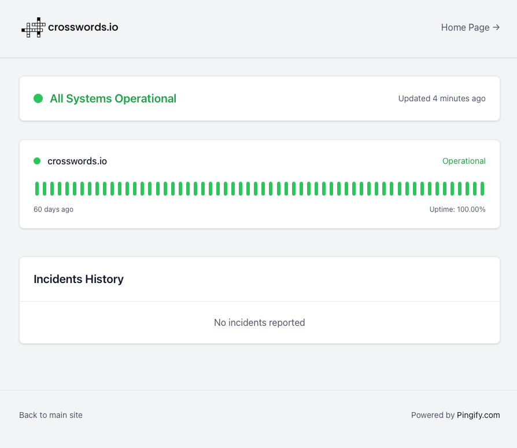The image size is (517, 448).
Task: Follow the Back to main site link
Action: (x=51, y=415)
